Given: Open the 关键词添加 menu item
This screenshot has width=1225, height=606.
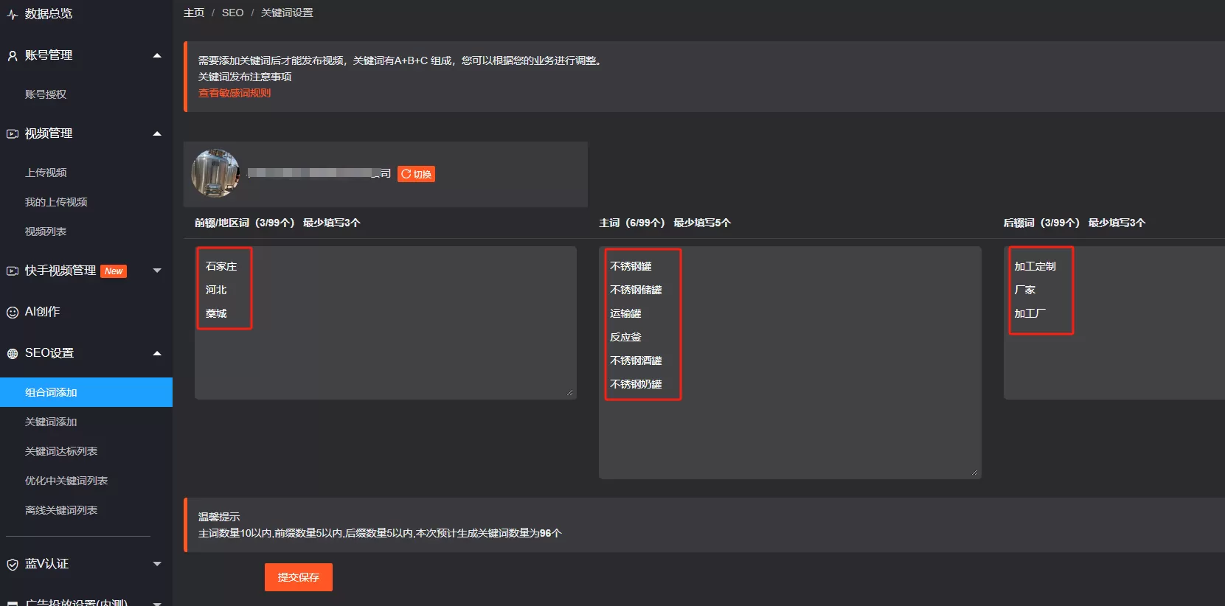Looking at the screenshot, I should pos(51,422).
